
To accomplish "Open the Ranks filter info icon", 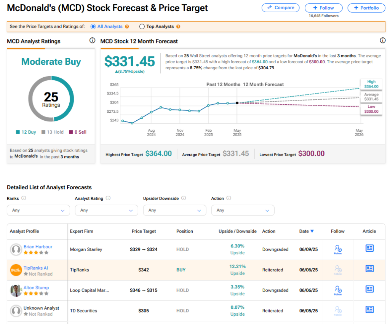I will [x=24, y=198].
